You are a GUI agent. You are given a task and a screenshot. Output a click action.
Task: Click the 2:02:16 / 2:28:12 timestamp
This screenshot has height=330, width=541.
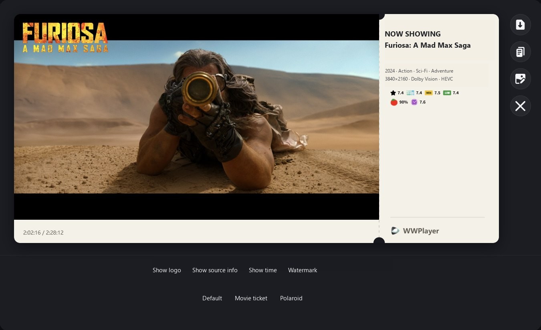click(x=43, y=233)
